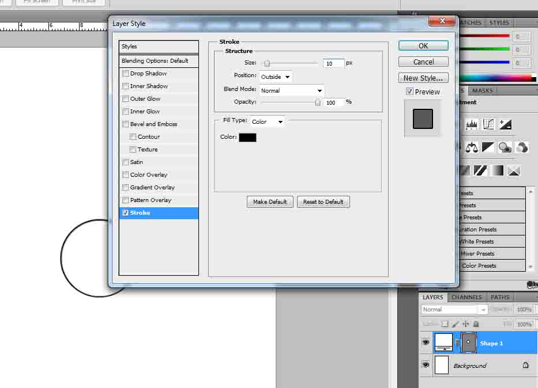Image resolution: width=538 pixels, height=388 pixels.
Task: Enable Bevel and Emboss checkbox
Action: [x=126, y=124]
